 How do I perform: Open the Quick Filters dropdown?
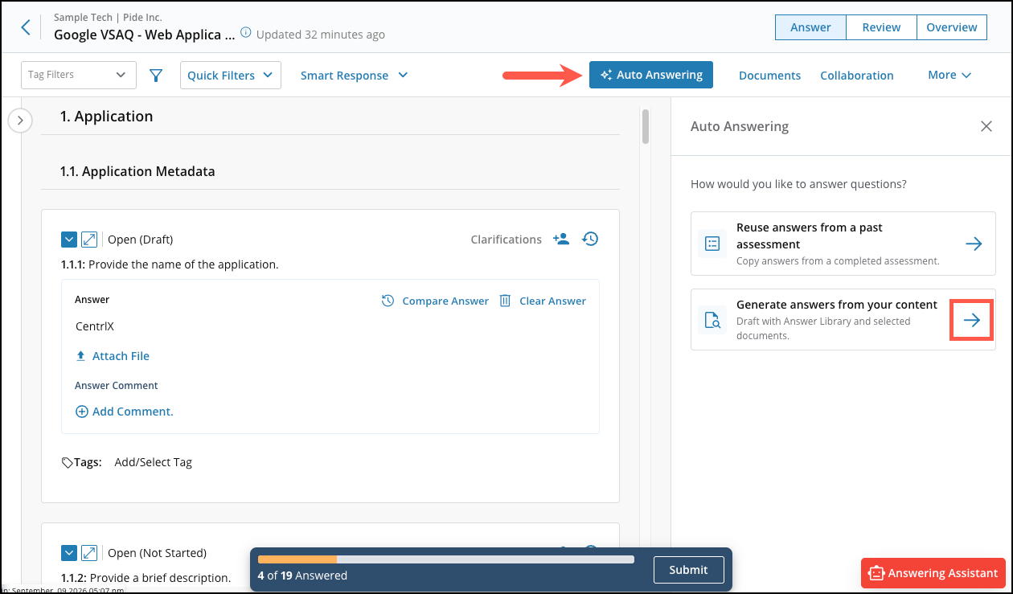[231, 75]
